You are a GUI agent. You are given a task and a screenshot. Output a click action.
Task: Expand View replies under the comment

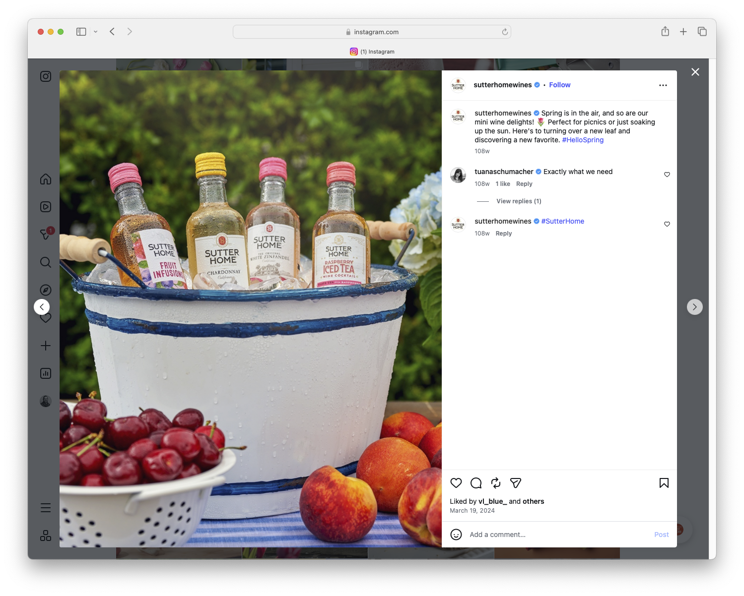(519, 201)
